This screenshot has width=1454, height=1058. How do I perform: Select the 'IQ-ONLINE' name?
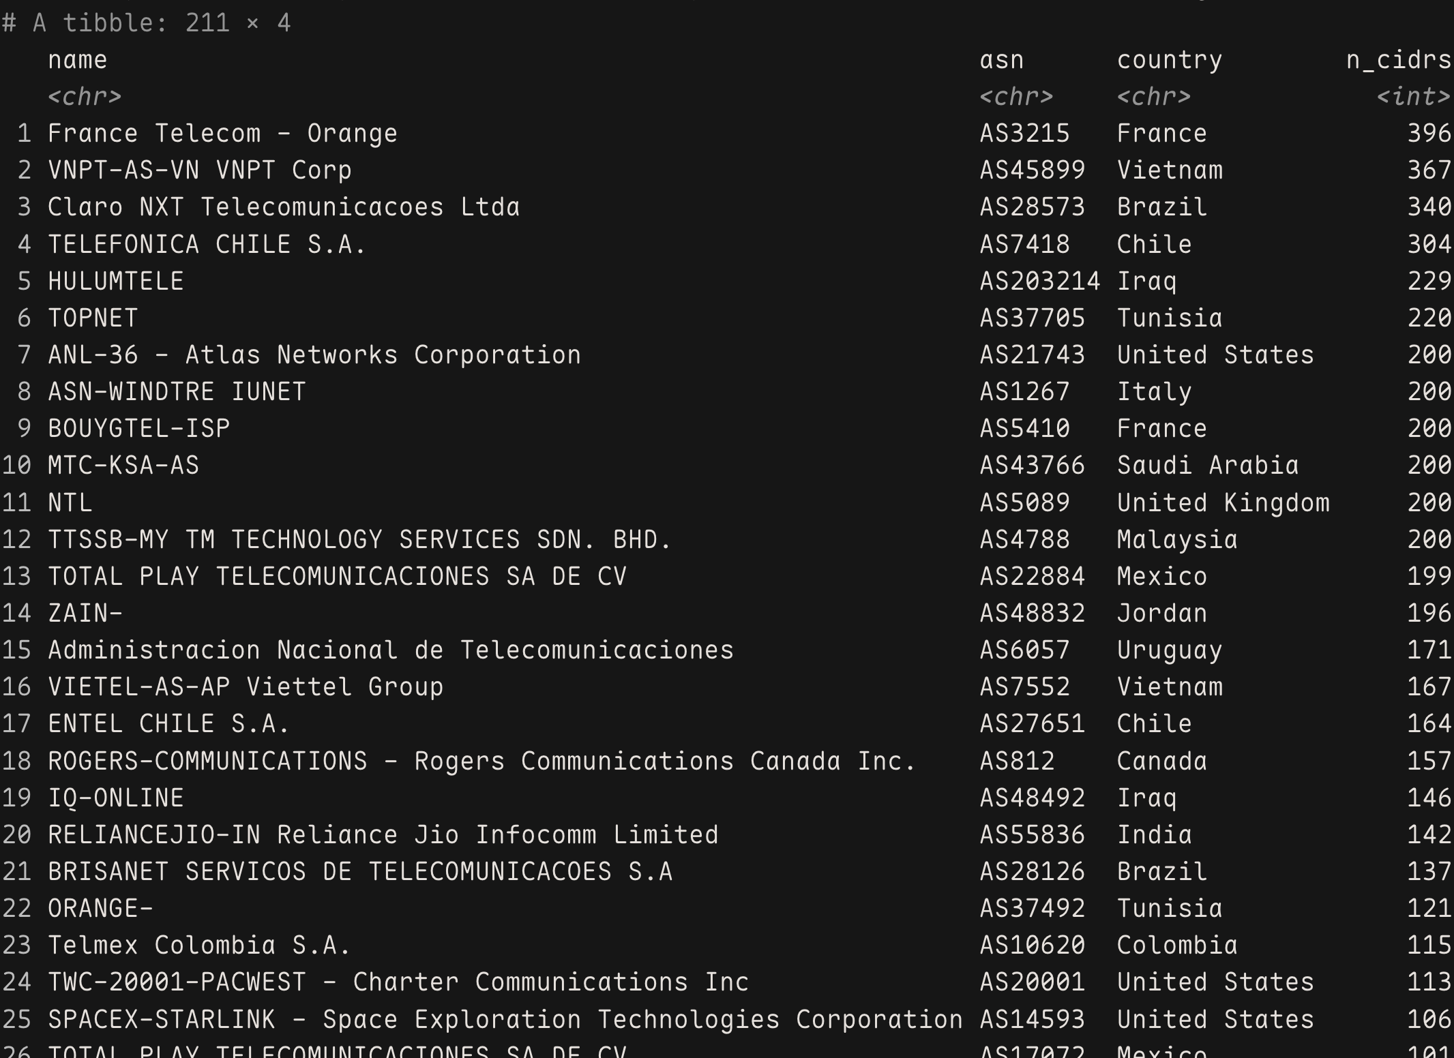tap(116, 798)
